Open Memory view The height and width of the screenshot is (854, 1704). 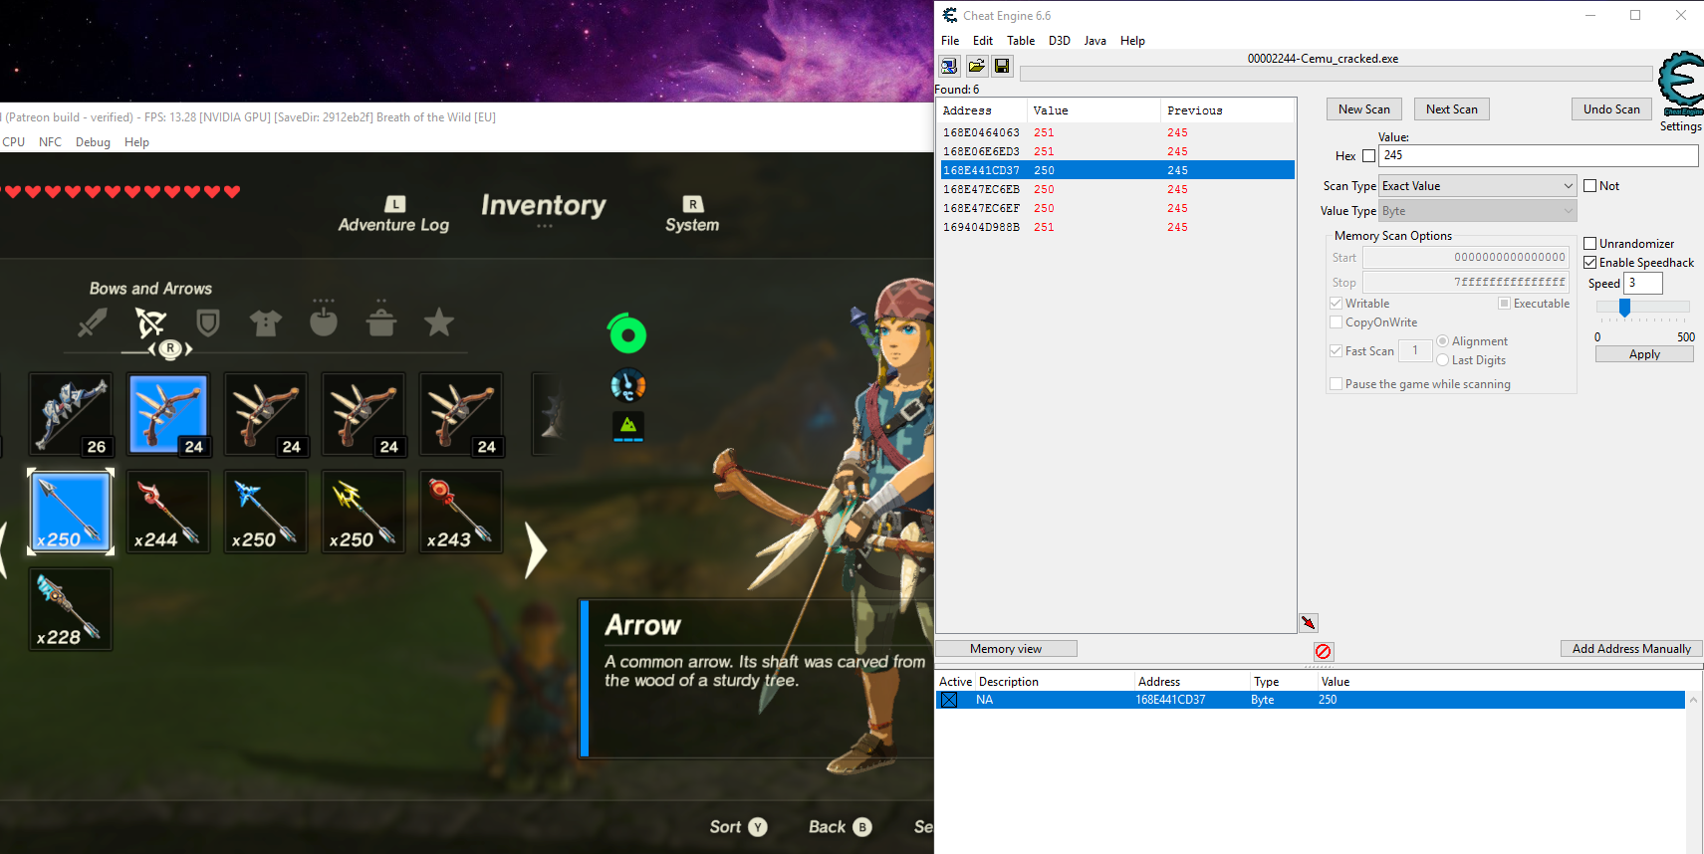[1006, 649]
